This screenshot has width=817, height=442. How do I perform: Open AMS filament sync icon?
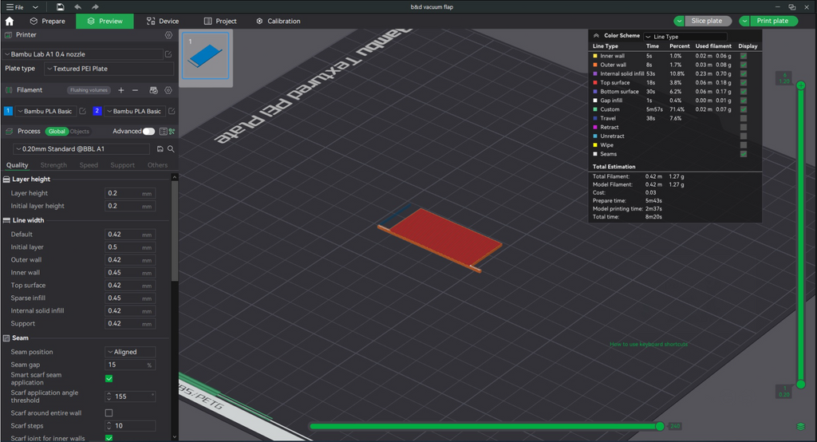153,90
